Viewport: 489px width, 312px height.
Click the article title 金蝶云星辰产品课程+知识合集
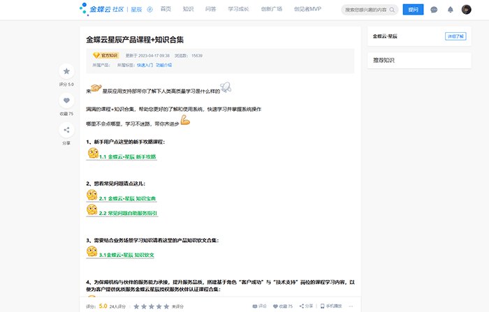pos(135,40)
